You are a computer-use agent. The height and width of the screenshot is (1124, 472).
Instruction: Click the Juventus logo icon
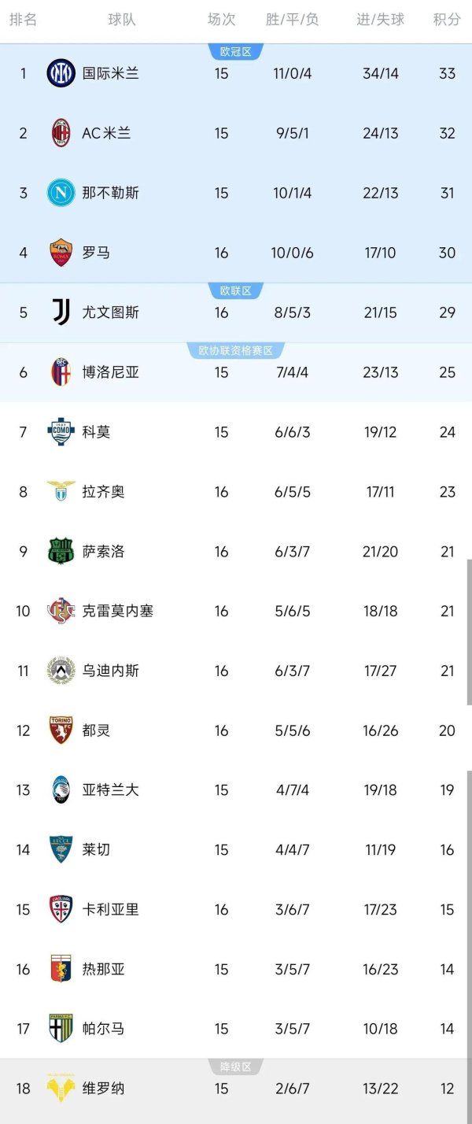pos(61,312)
